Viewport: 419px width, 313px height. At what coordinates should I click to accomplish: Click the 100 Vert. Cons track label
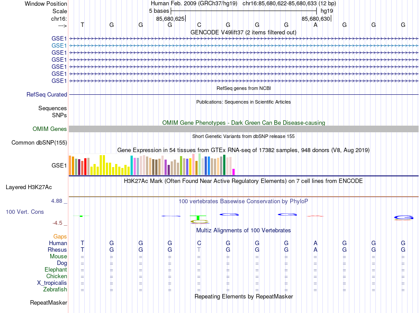coord(25,212)
